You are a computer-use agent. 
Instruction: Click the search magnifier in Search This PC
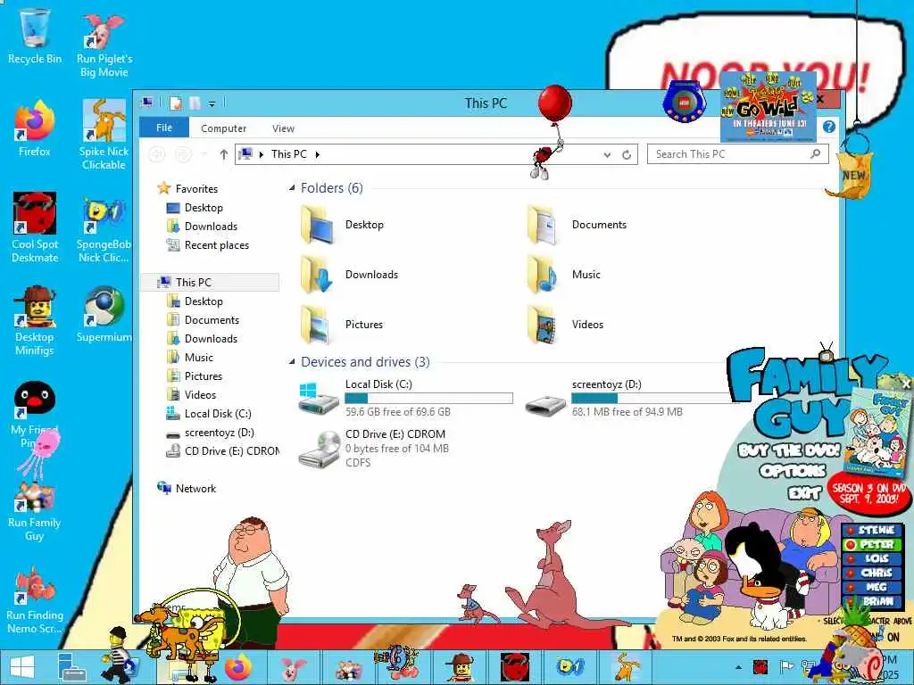pyautogui.click(x=815, y=153)
